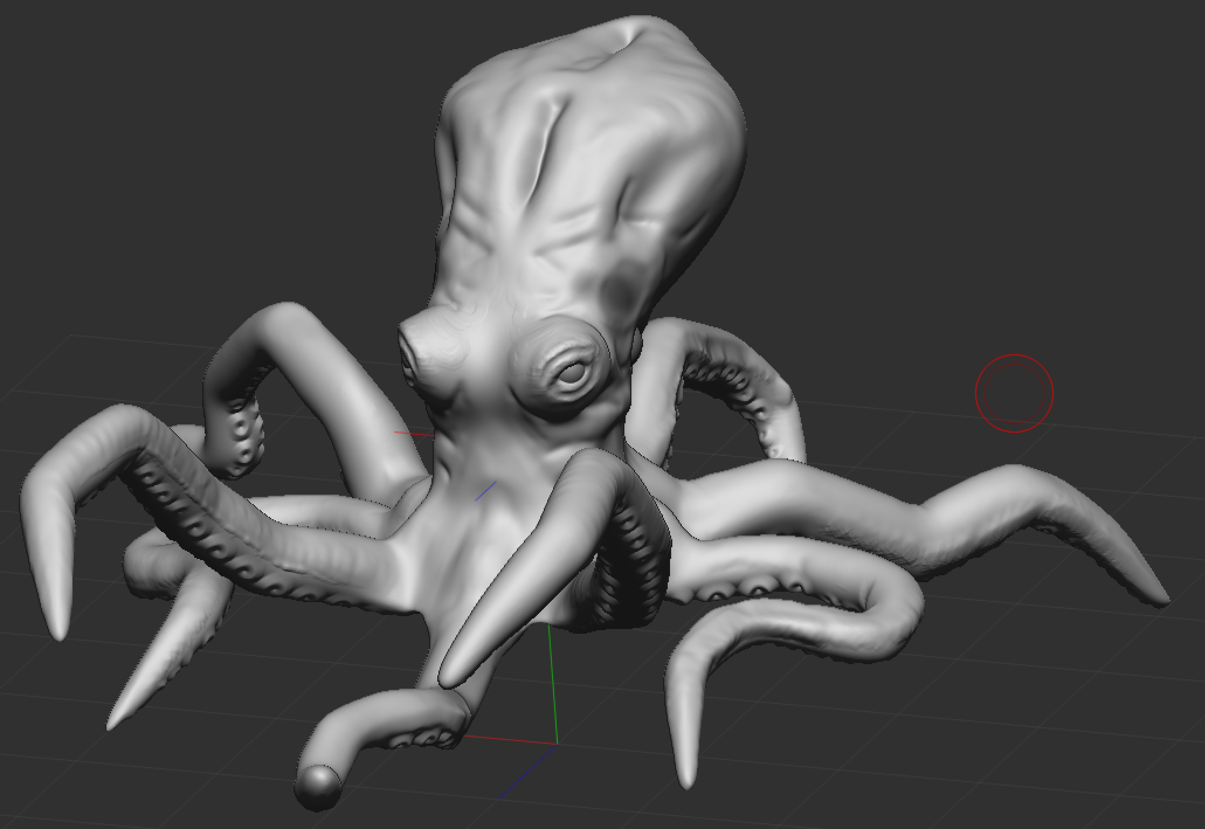Click the green vertical axis line
The width and height of the screenshot is (1205, 829).
[x=552, y=684]
